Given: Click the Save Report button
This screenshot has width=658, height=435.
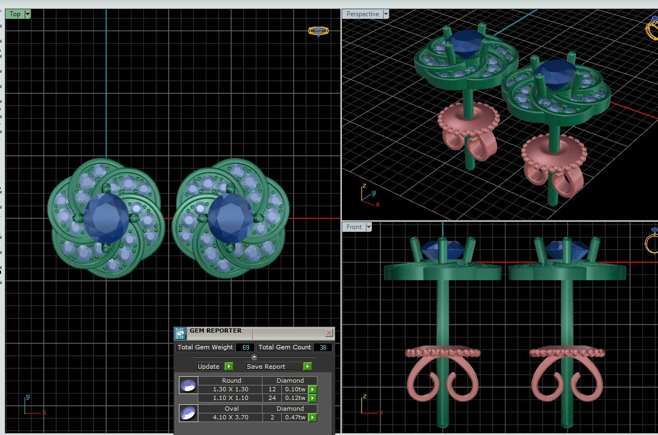Looking at the screenshot, I should point(274,367).
